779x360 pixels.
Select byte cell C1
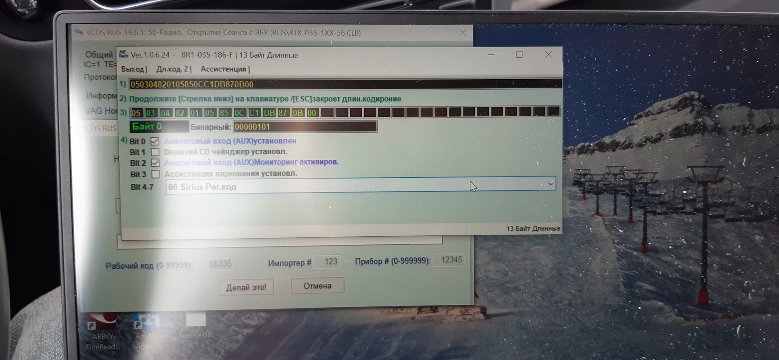(254, 113)
